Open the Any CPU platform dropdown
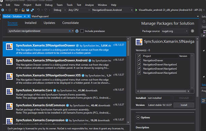Screen dimensions: 206x131 (x=79, y=10)
